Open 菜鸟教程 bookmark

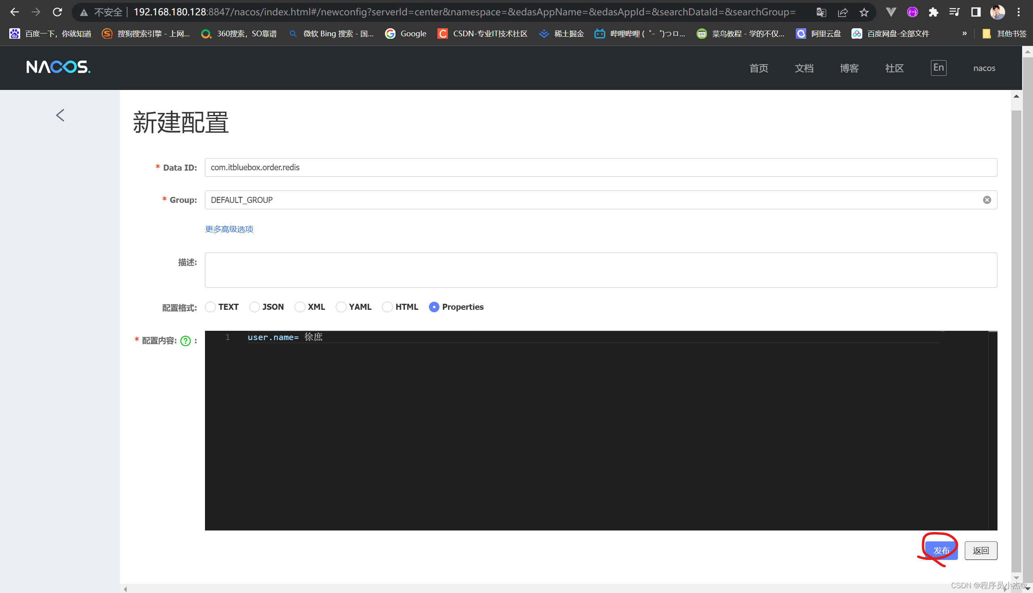tap(740, 33)
